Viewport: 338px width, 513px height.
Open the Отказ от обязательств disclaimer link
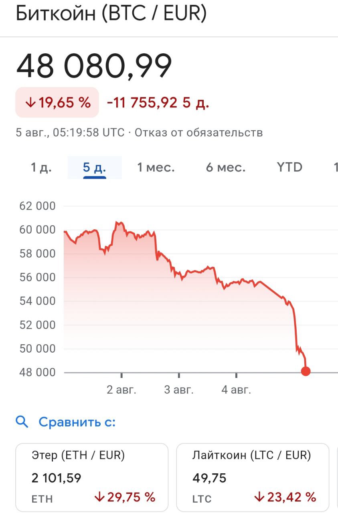pos(198,133)
